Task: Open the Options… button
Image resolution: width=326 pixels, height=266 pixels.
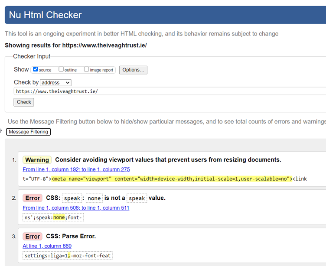Action: [133, 70]
